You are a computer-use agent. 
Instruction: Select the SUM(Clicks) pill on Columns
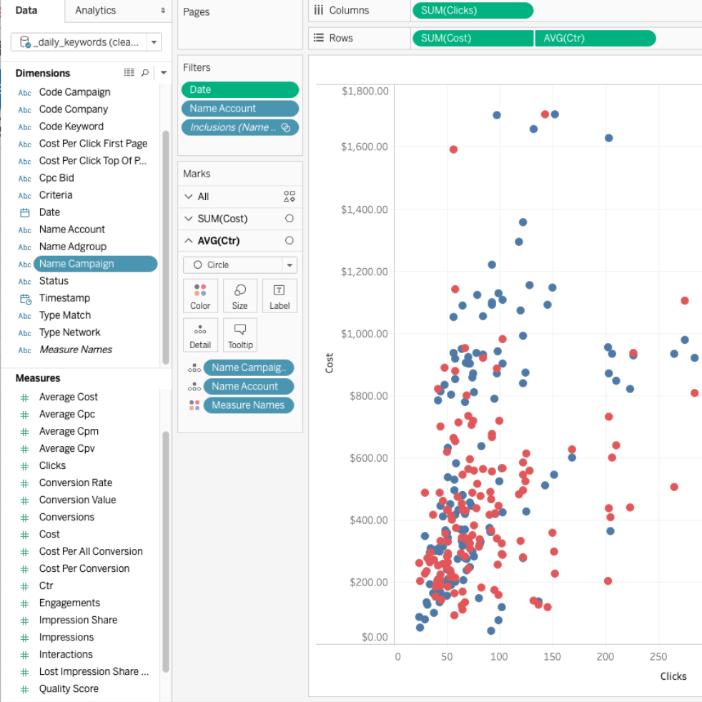pos(473,10)
